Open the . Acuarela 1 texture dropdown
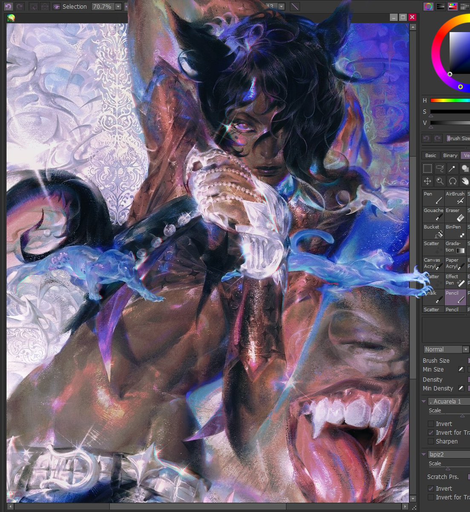This screenshot has width=470, height=512. click(449, 401)
